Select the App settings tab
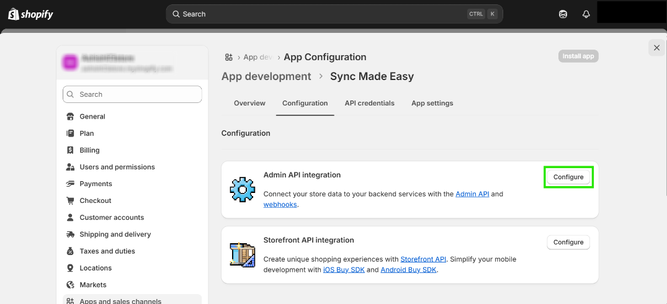The width and height of the screenshot is (667, 304). 432,103
